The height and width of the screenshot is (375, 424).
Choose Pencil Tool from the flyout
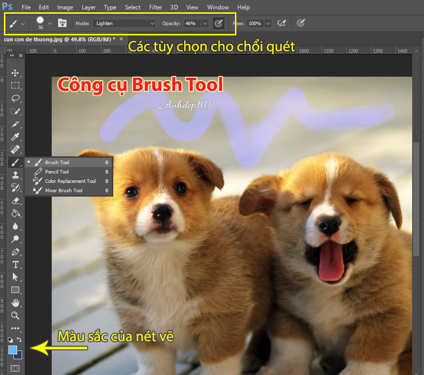[68, 172]
